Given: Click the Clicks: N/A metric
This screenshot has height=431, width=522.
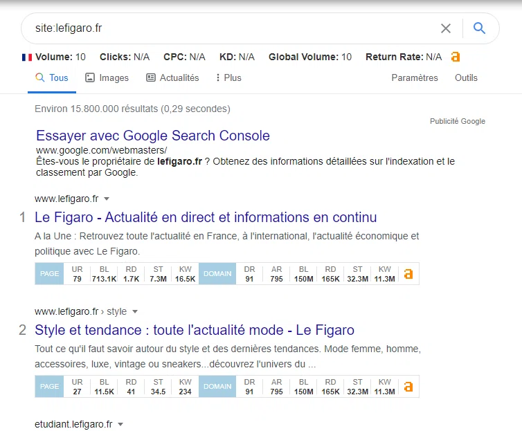Looking at the screenshot, I should point(125,57).
